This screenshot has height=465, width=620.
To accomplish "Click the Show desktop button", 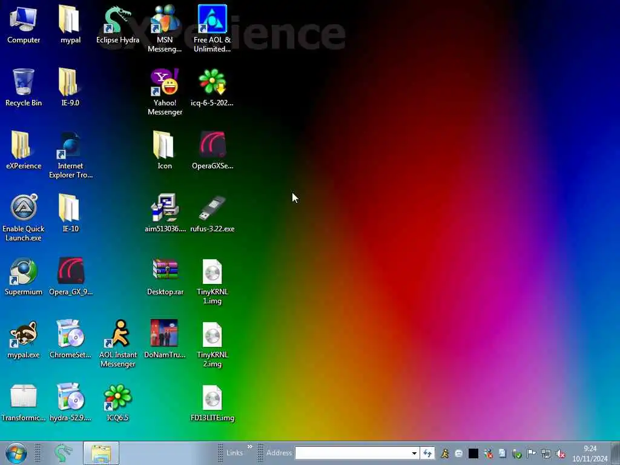I will pos(615,453).
